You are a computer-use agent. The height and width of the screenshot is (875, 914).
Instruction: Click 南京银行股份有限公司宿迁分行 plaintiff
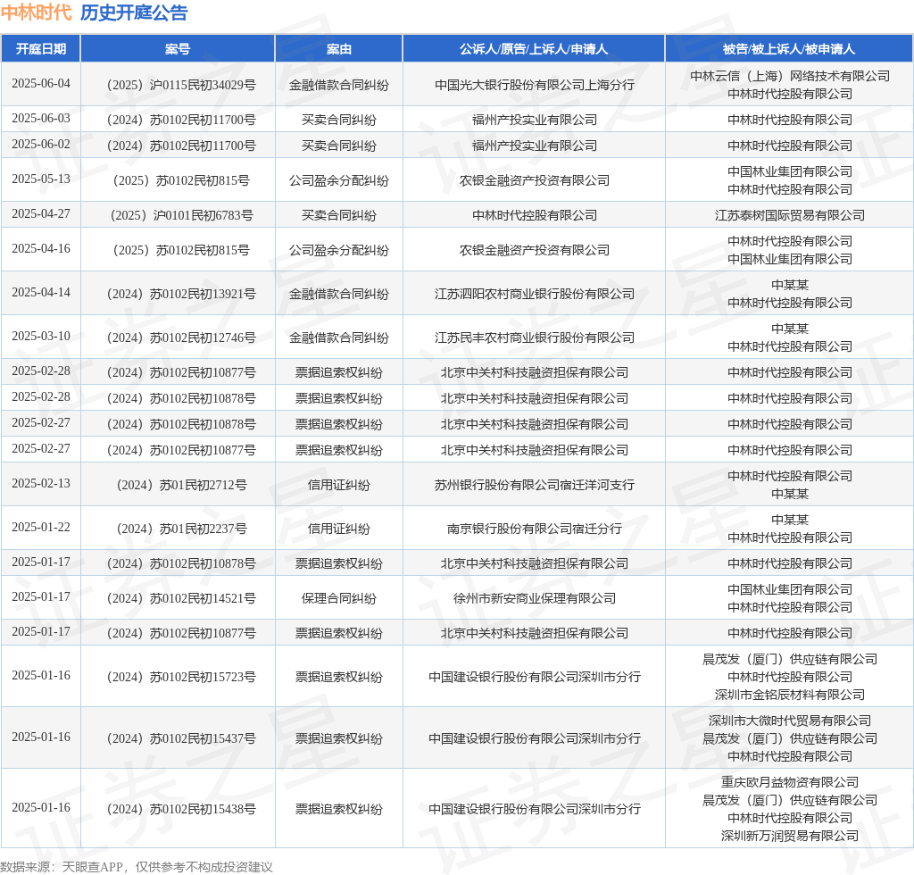coord(534,529)
